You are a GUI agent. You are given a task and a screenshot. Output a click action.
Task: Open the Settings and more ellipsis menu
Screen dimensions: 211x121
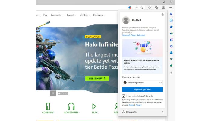click(x=171, y=8)
